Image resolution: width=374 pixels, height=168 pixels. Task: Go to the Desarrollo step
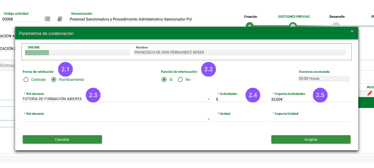coord(337,17)
